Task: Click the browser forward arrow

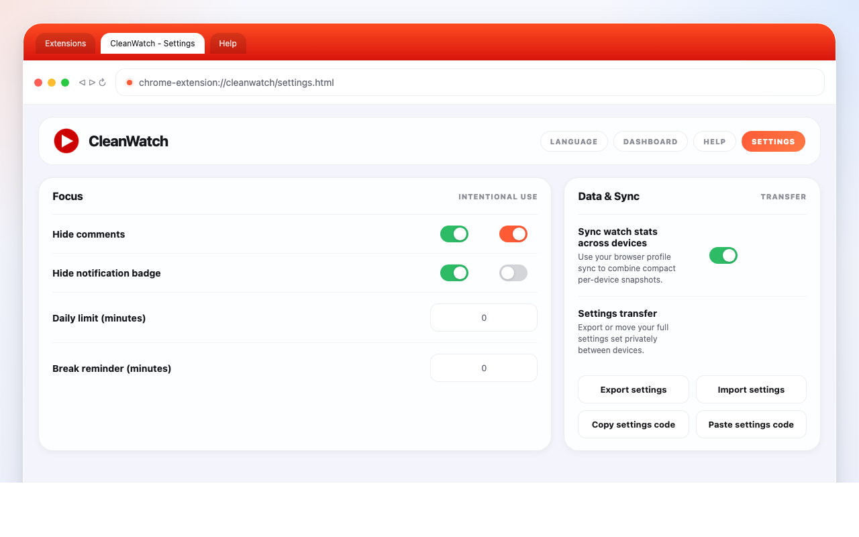Action: (92, 83)
